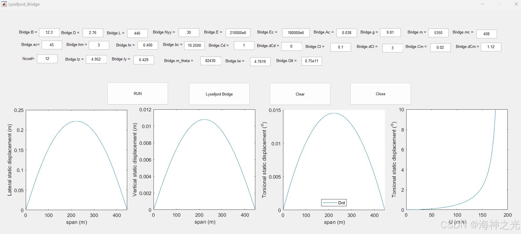
Task: Click the 'Lysefjord_Bridge' window title
Action: tap(24, 4)
